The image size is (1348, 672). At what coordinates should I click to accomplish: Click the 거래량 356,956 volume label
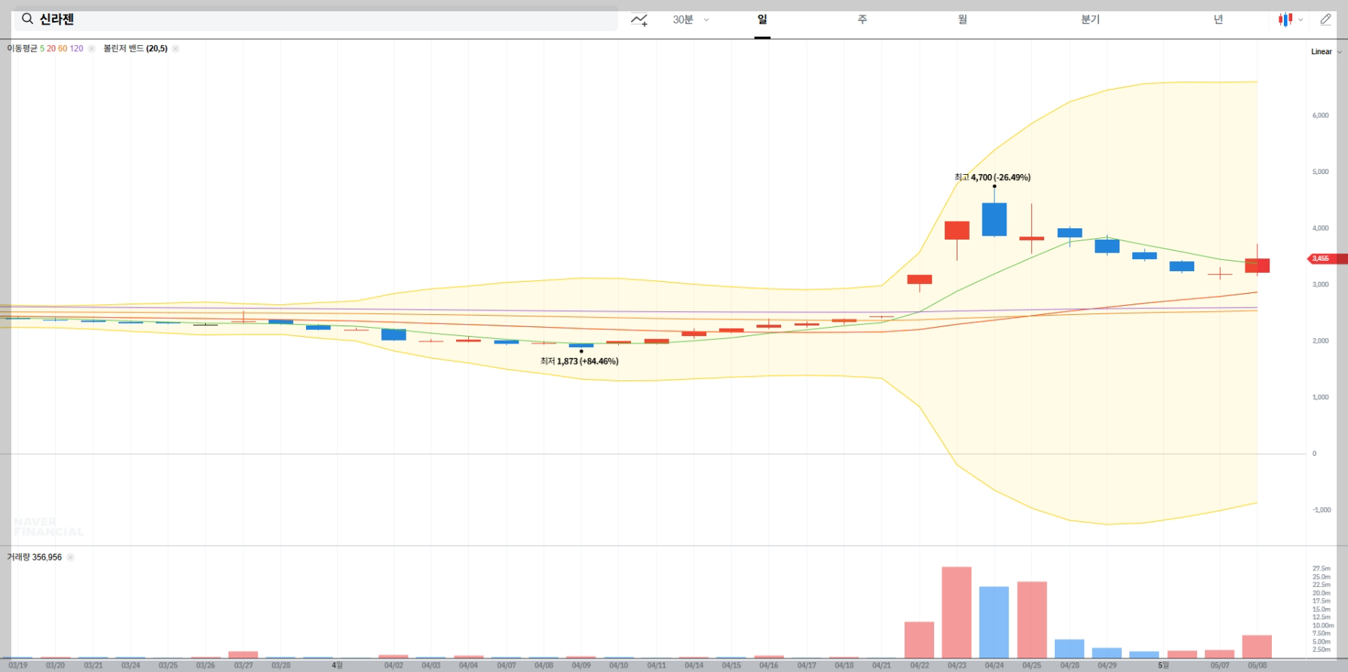coord(34,557)
